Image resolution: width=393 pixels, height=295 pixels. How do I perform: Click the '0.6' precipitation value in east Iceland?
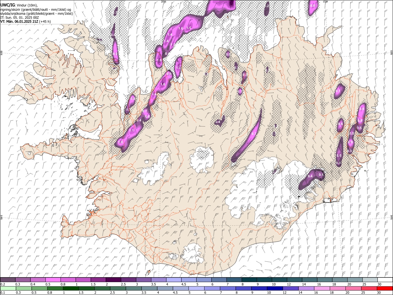coord(340,124)
